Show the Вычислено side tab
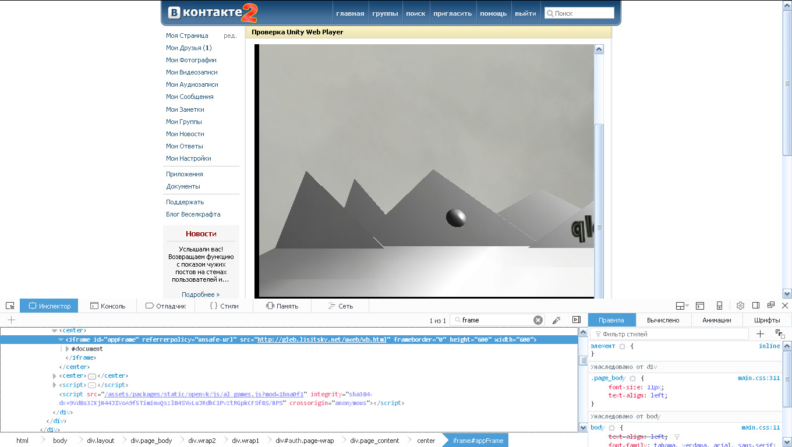This screenshot has height=447, width=792. (x=663, y=320)
